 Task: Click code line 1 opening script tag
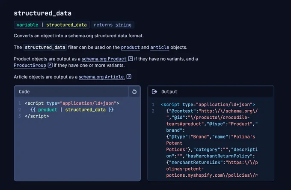click(72, 103)
